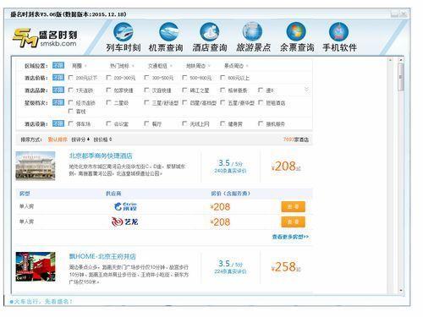Check the 餐厅 restaurant facility filter
The height and width of the screenshot is (317, 423).
[x=146, y=123]
